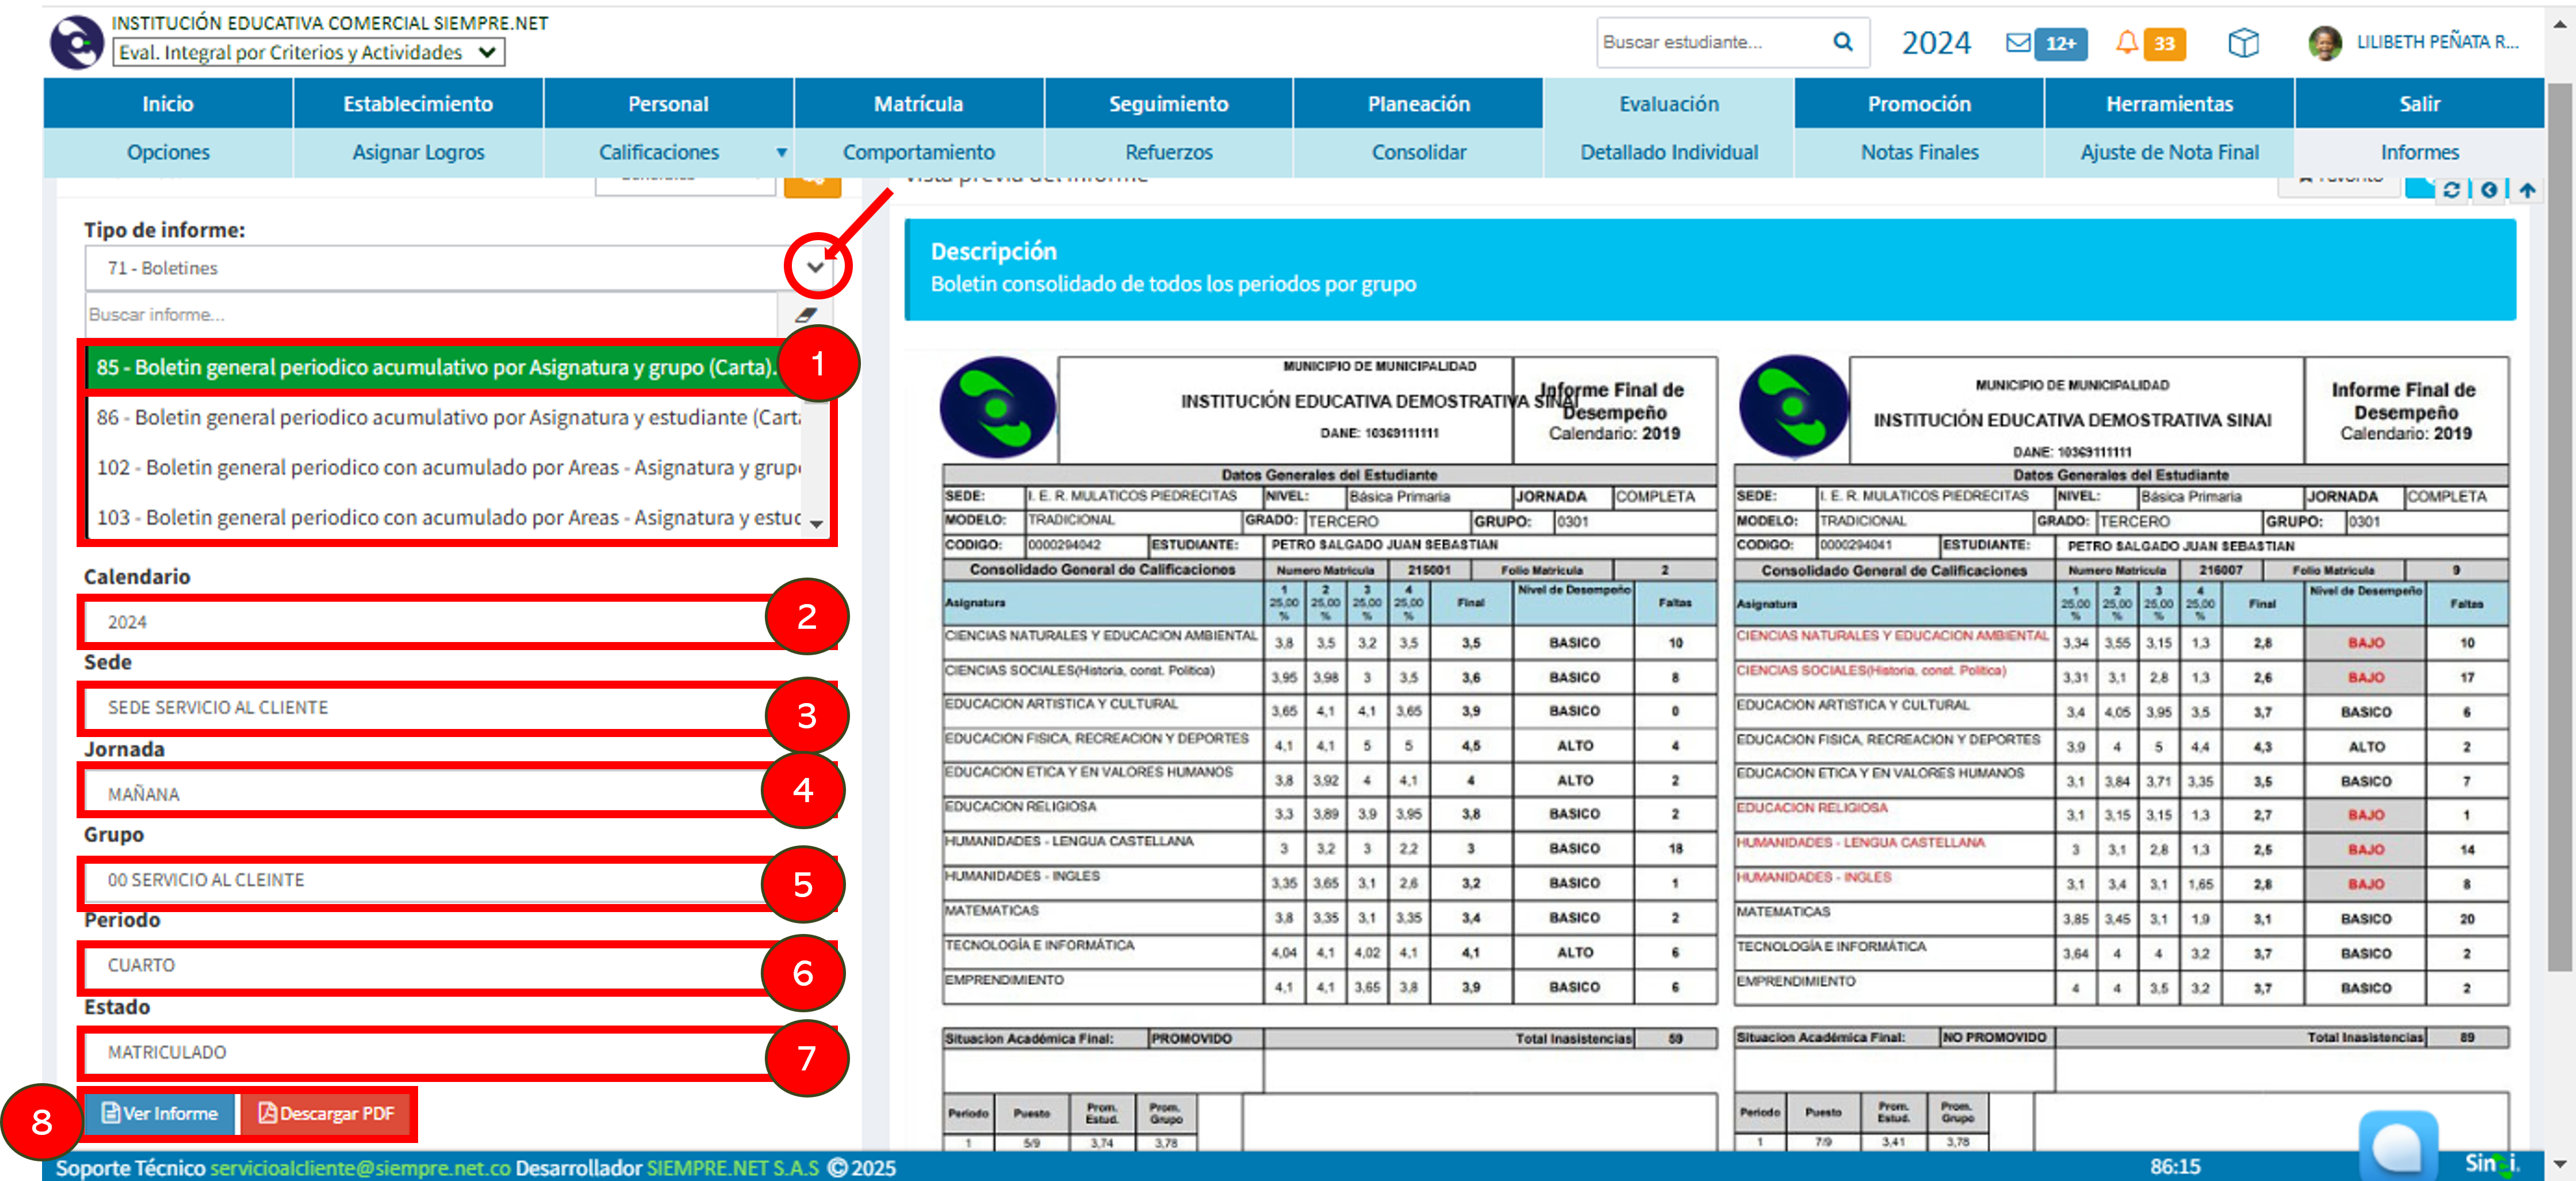Open the chat bubble widget
This screenshot has height=1181, width=2576.
click(2398, 1145)
